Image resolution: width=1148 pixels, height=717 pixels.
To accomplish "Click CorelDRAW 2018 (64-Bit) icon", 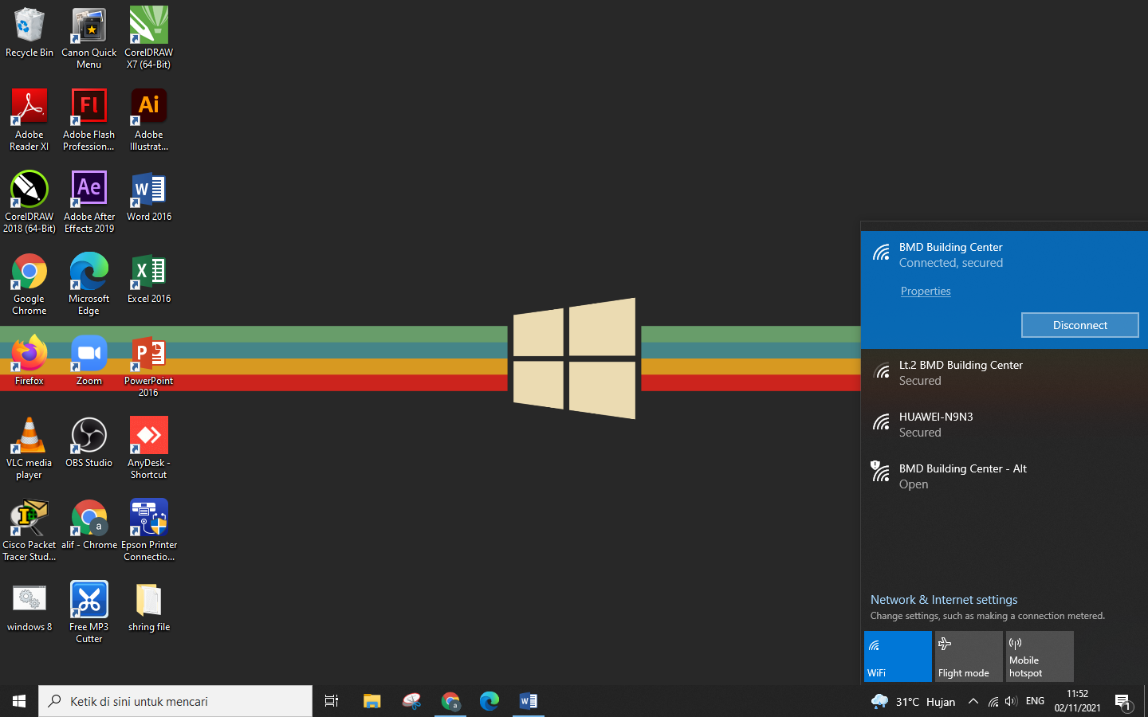I will pos(29,202).
